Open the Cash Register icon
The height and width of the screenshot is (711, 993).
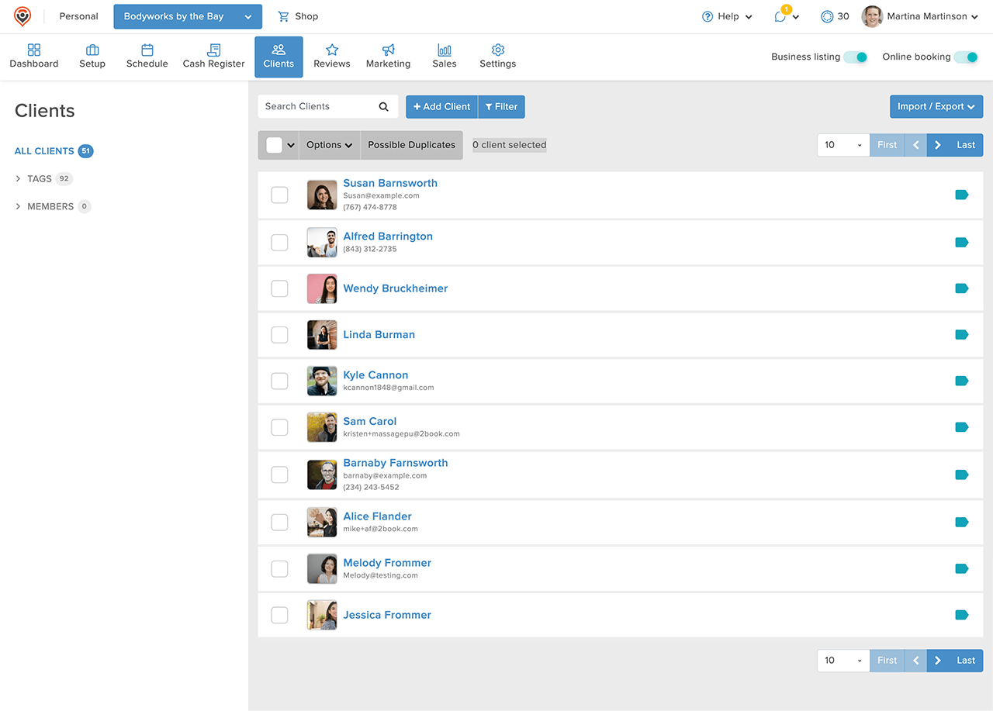point(213,50)
